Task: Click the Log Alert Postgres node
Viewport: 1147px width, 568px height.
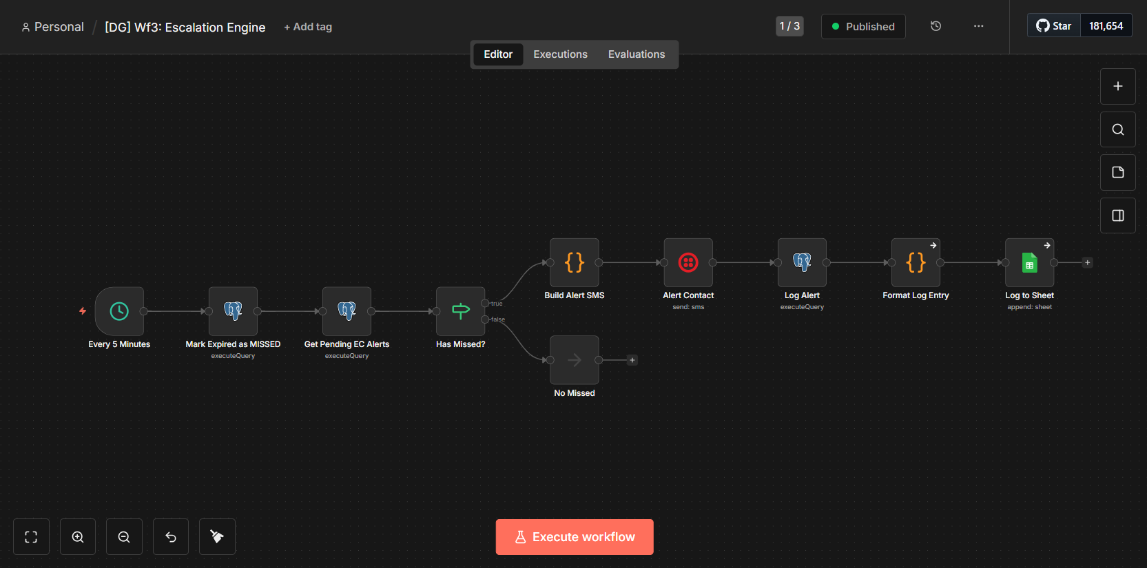Action: tap(802, 262)
